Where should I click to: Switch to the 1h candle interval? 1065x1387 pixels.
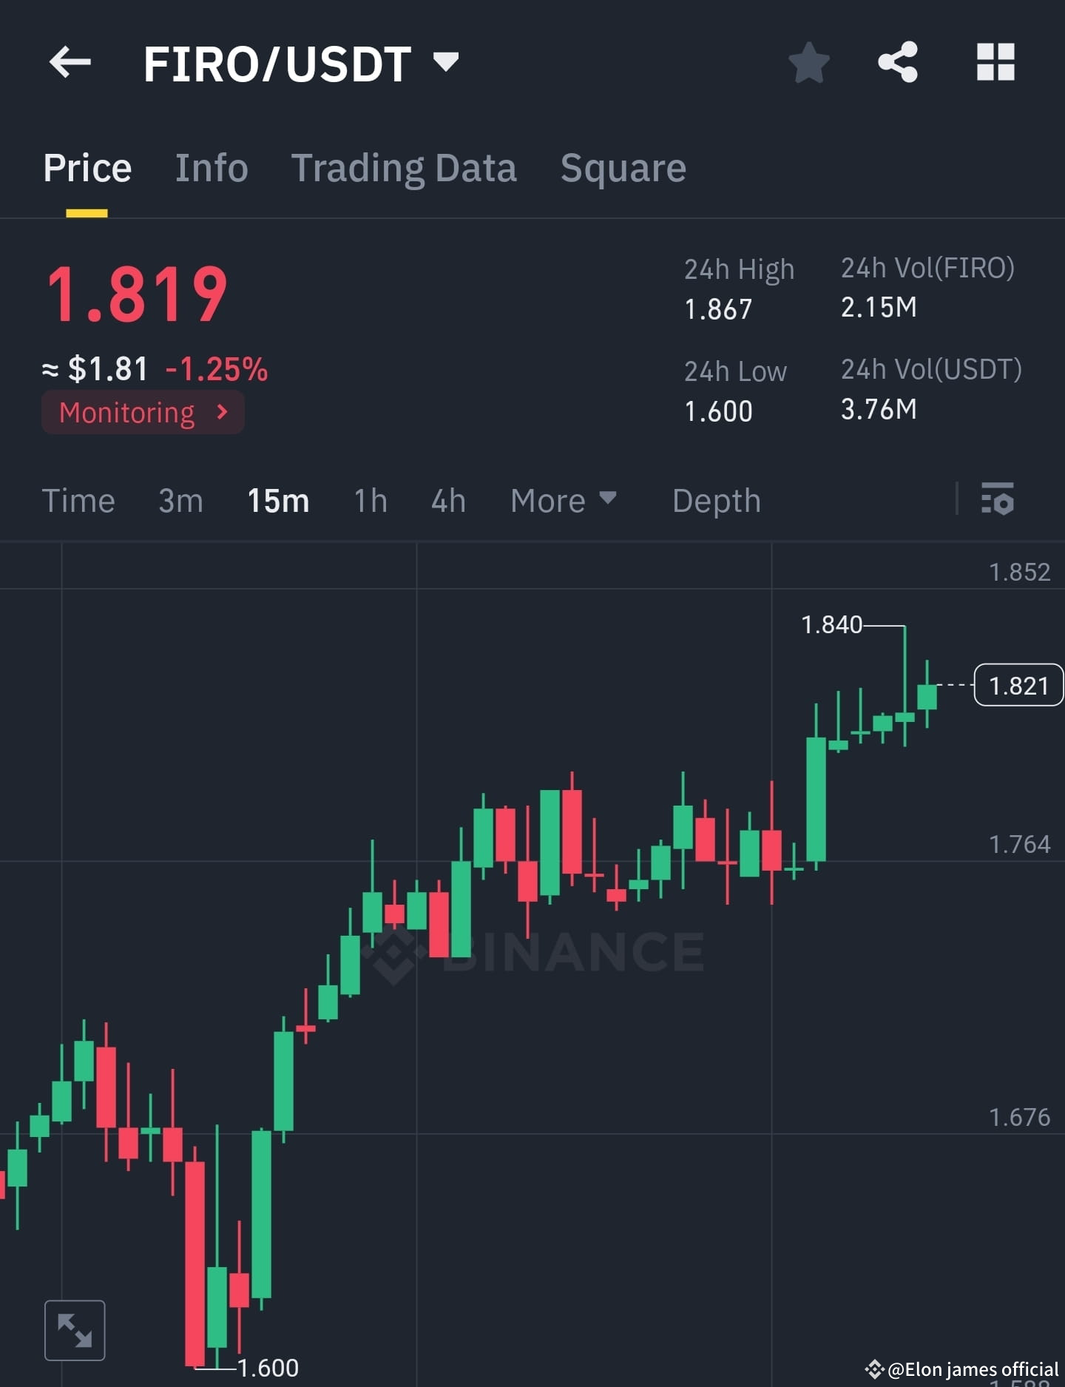click(370, 501)
